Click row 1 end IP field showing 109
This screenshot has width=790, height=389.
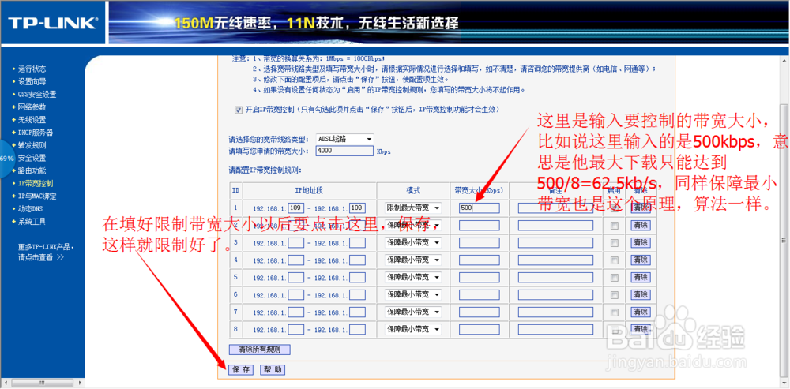[357, 208]
